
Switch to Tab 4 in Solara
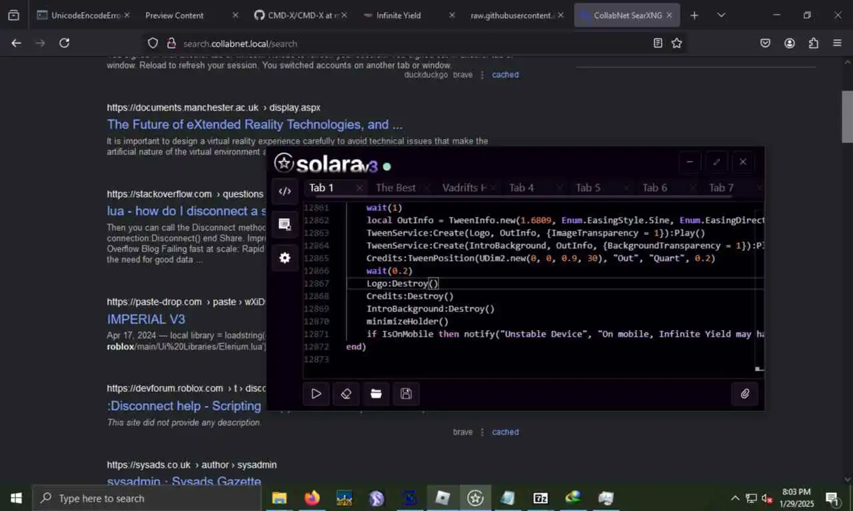[x=522, y=188]
